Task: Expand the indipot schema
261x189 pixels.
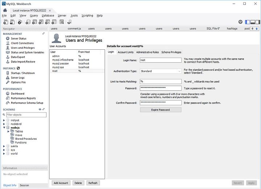Action: pyautogui.click(x=4, y=120)
